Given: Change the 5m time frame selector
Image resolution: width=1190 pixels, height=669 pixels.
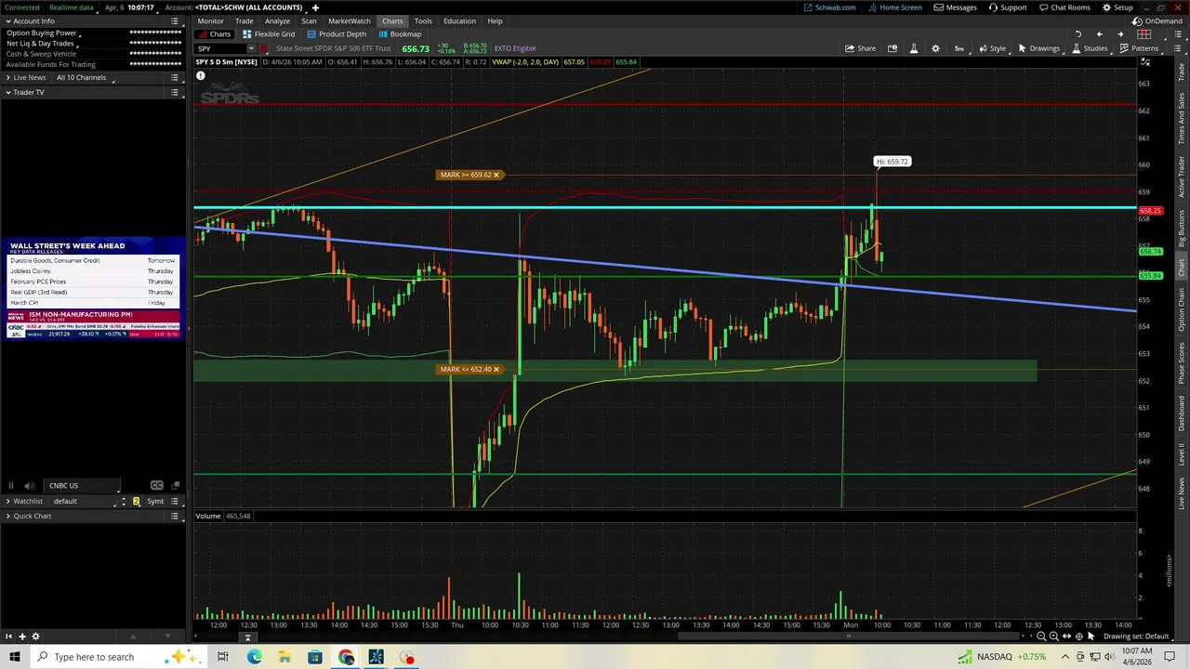Looking at the screenshot, I should click(x=959, y=48).
